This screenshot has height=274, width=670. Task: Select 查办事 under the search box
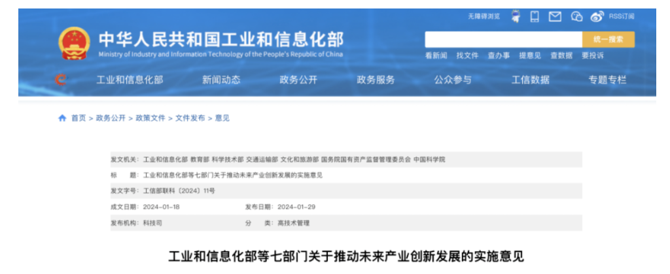499,55
